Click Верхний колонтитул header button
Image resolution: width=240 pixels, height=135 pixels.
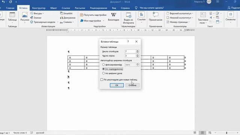tap(179, 13)
